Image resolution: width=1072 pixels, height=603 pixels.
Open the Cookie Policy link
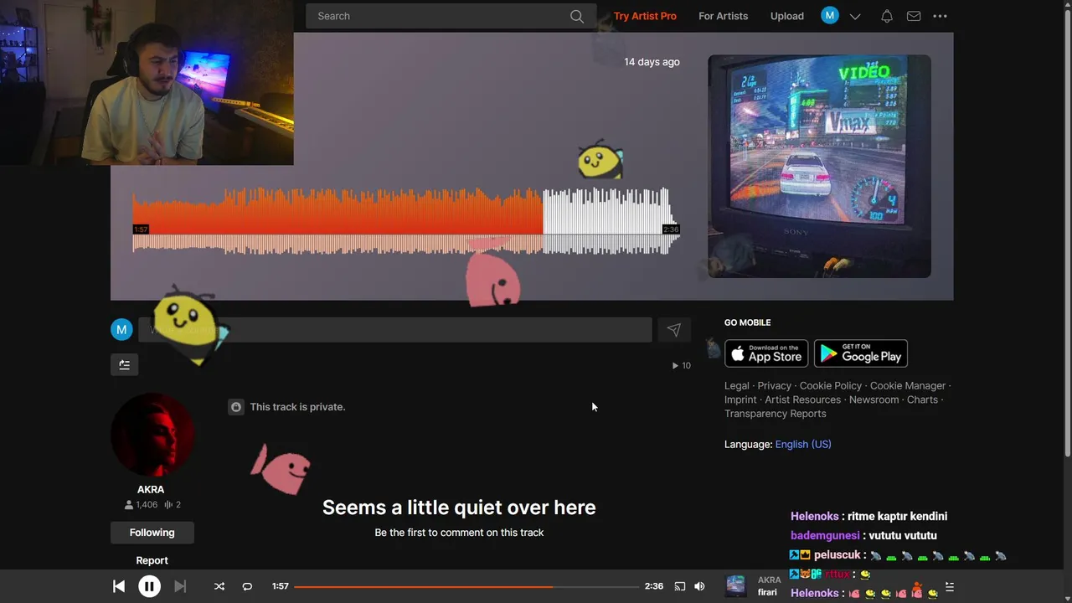pyautogui.click(x=830, y=386)
